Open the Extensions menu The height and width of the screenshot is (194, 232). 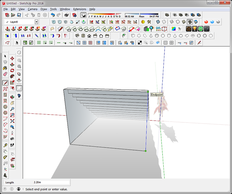80,9
